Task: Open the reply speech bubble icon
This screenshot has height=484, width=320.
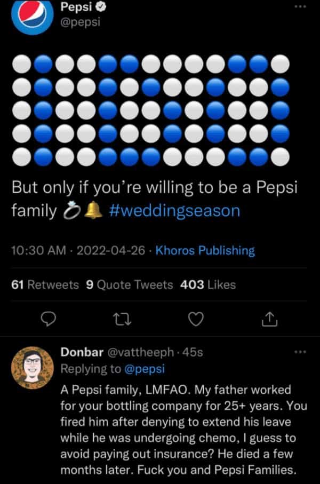Action: pos(49,319)
